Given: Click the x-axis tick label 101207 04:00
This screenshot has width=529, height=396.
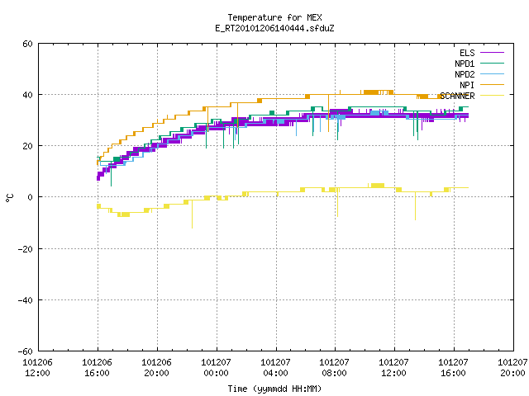Looking at the screenshot, I should coord(275,368).
